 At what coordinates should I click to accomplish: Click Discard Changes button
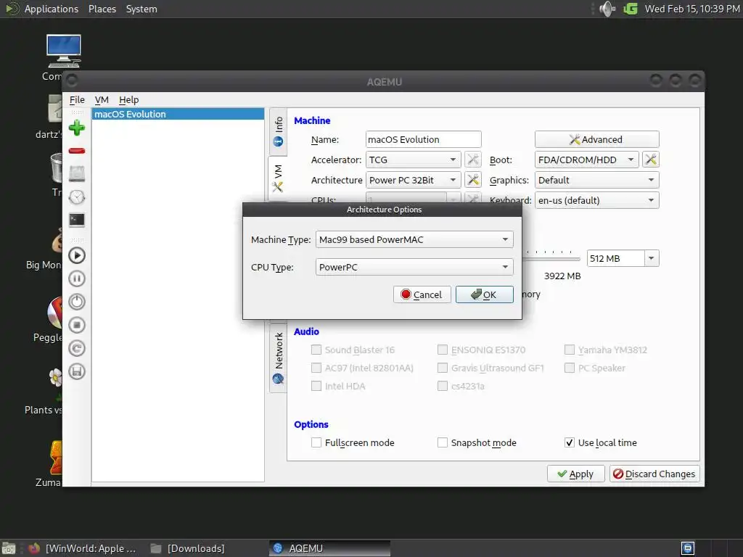654,474
